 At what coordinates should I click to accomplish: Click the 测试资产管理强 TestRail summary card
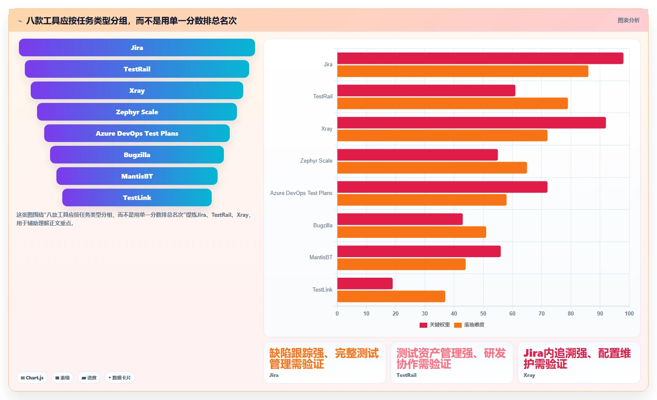[x=452, y=363]
